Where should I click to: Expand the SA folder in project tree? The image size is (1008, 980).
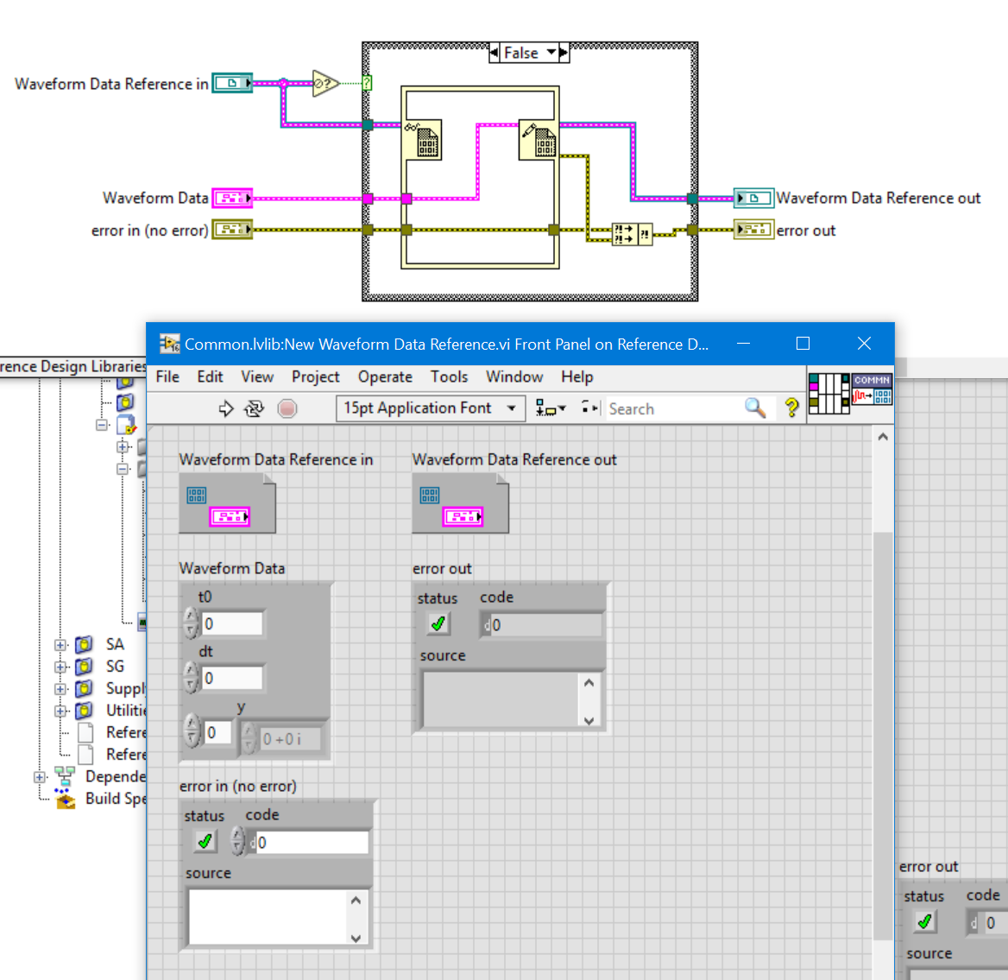(x=60, y=644)
